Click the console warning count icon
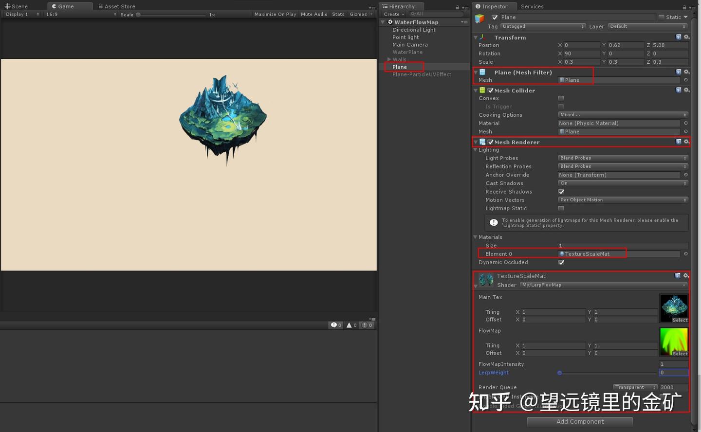Image resolution: width=701 pixels, height=432 pixels. click(351, 325)
